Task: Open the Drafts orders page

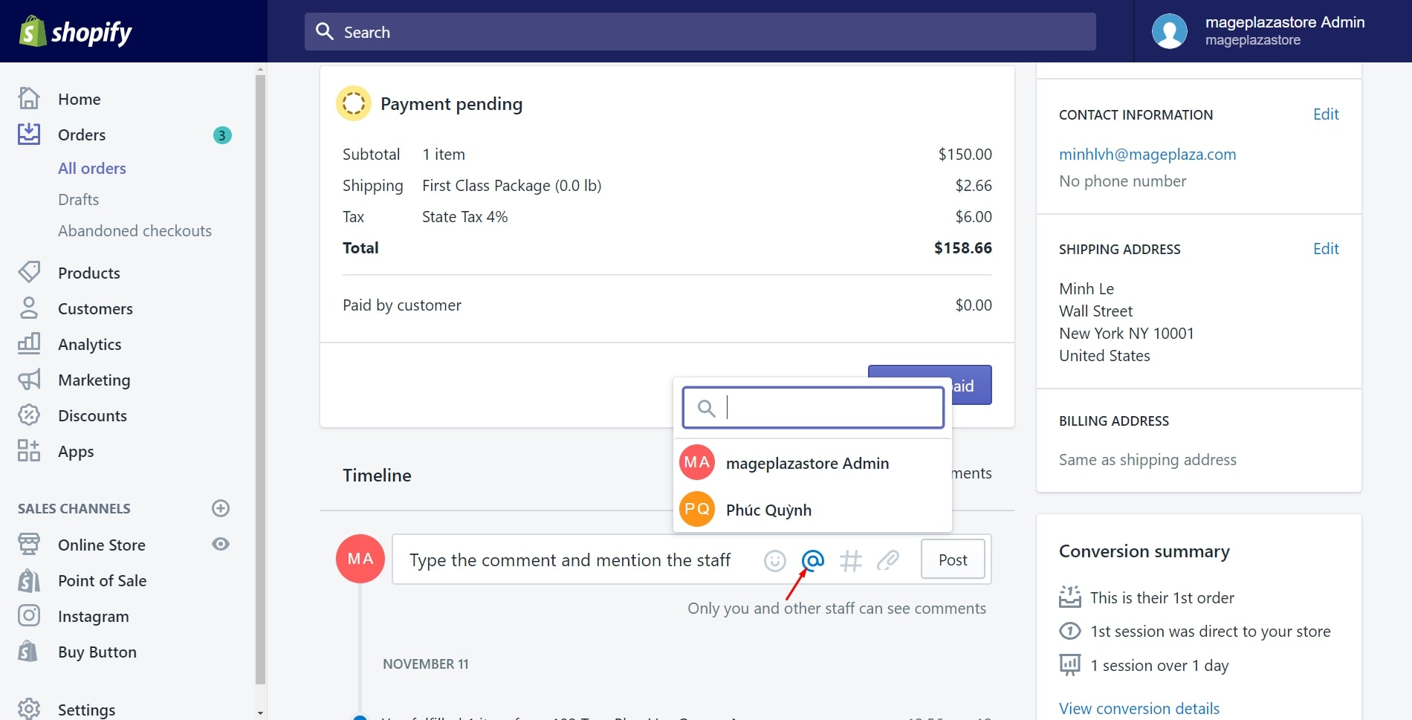Action: click(x=78, y=200)
